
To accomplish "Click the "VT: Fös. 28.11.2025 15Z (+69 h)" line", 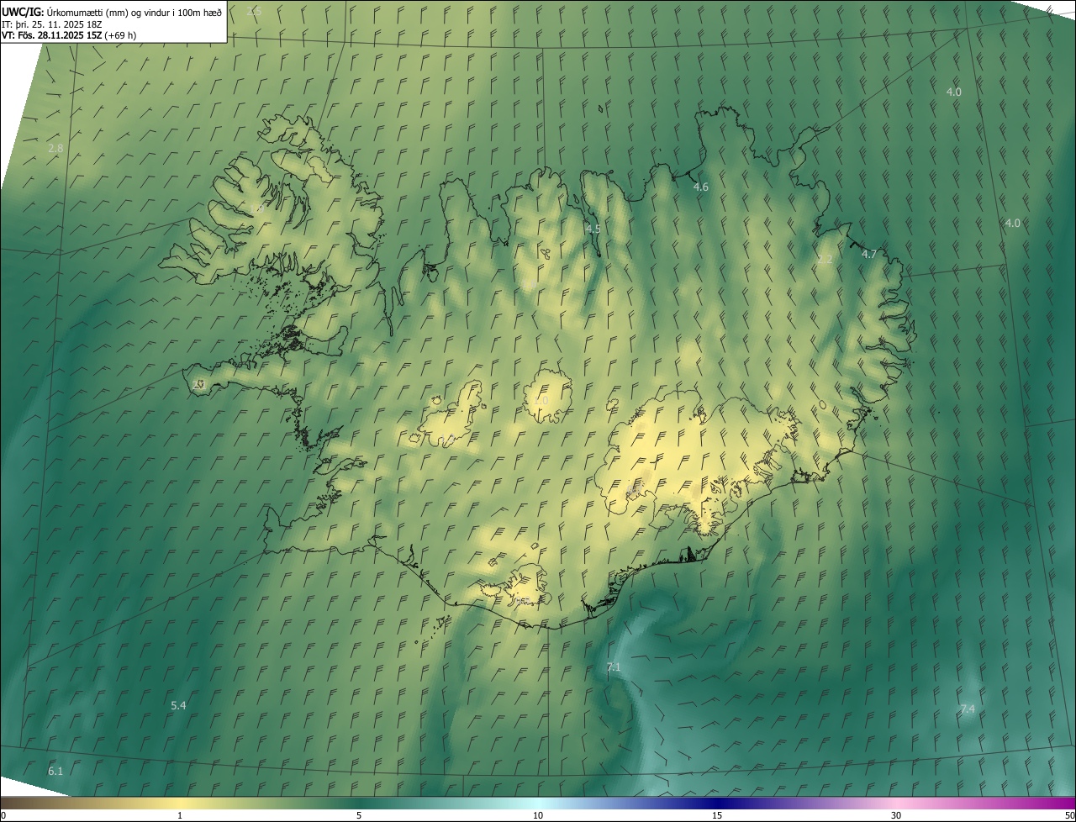I will (69, 35).
